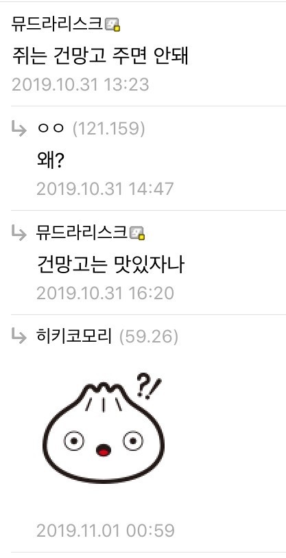Open top 뮤드라리스크 username profile
The image size is (286, 558).
[x=58, y=25]
